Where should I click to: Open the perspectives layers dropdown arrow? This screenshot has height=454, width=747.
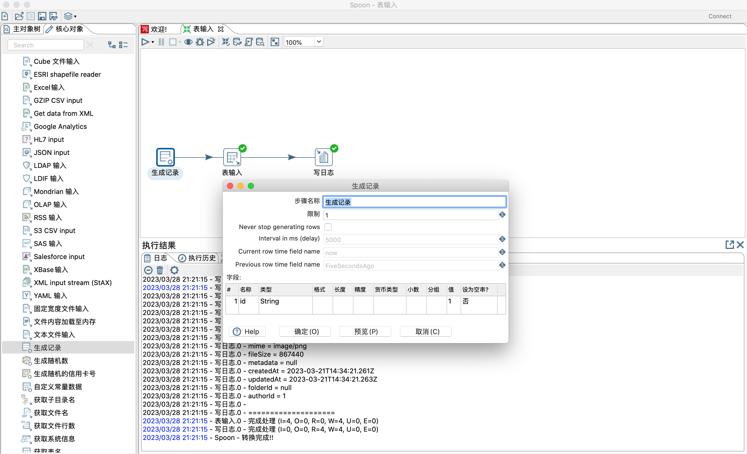75,17
